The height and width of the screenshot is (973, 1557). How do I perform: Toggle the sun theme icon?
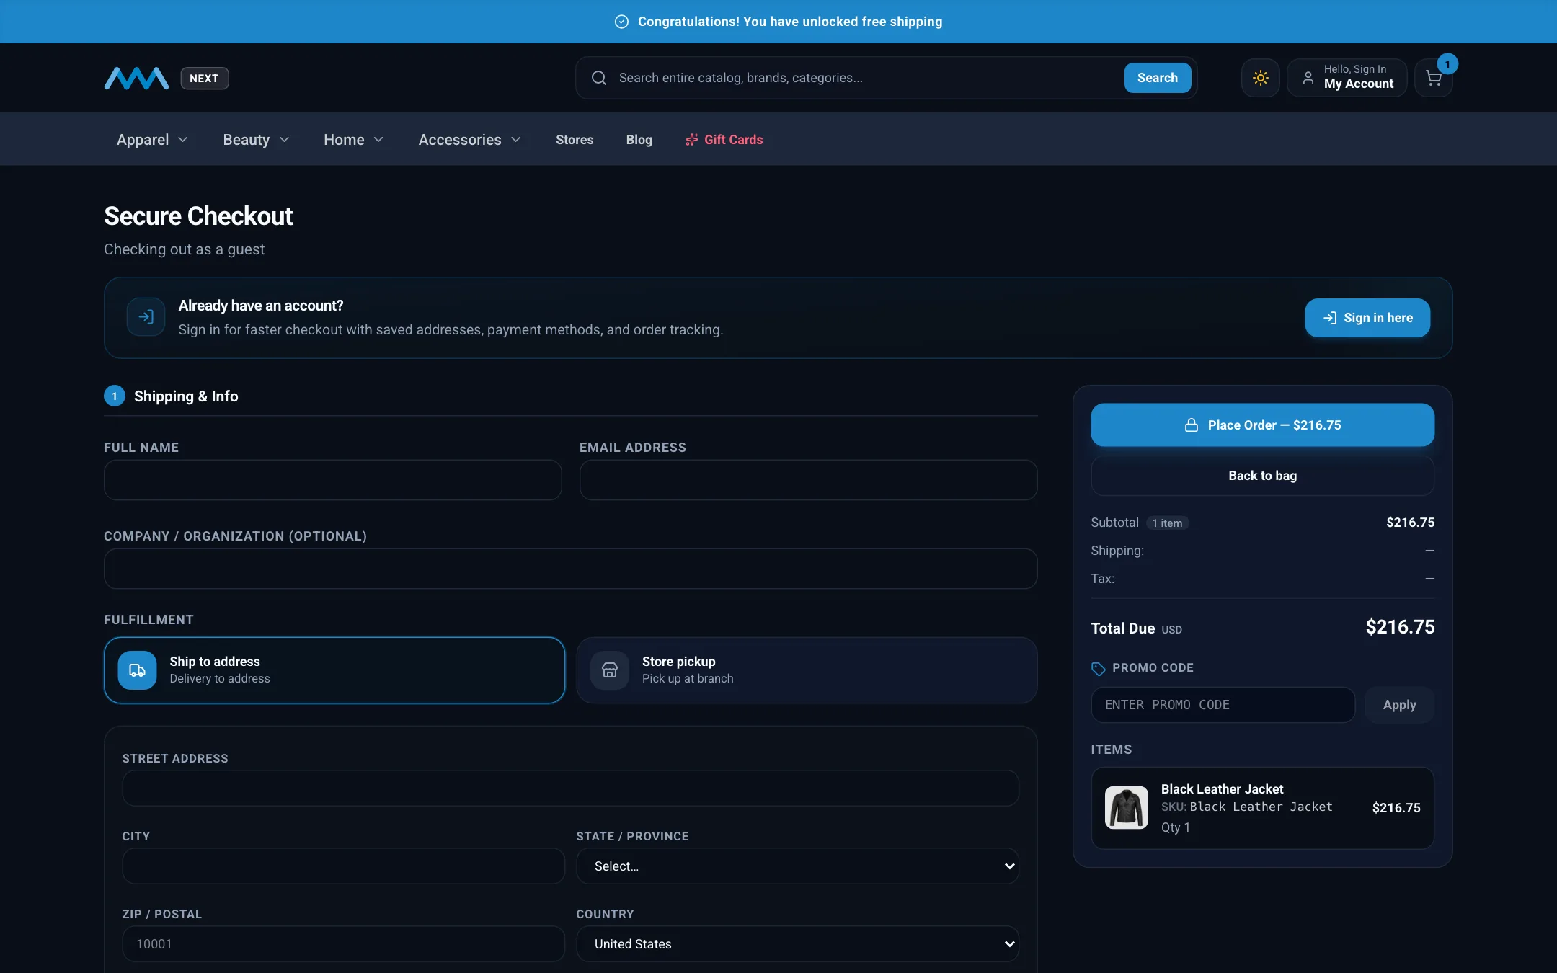[x=1260, y=78]
